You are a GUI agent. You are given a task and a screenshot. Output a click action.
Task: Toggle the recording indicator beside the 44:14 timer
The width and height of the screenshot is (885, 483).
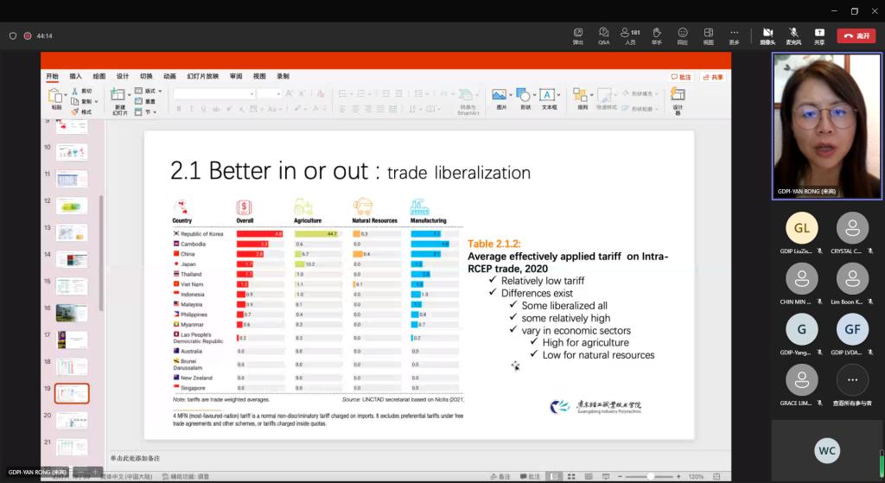pos(28,36)
